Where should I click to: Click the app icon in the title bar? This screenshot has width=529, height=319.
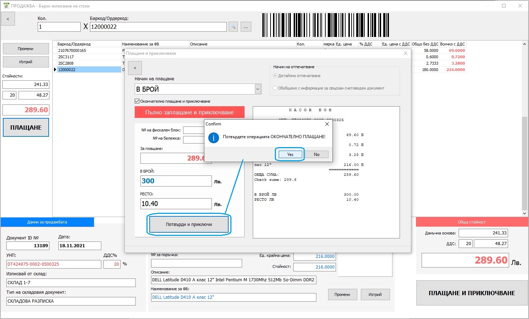click(6, 6)
